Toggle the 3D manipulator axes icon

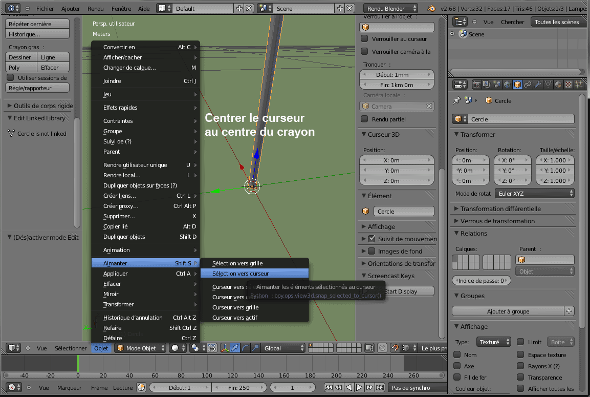pos(225,348)
